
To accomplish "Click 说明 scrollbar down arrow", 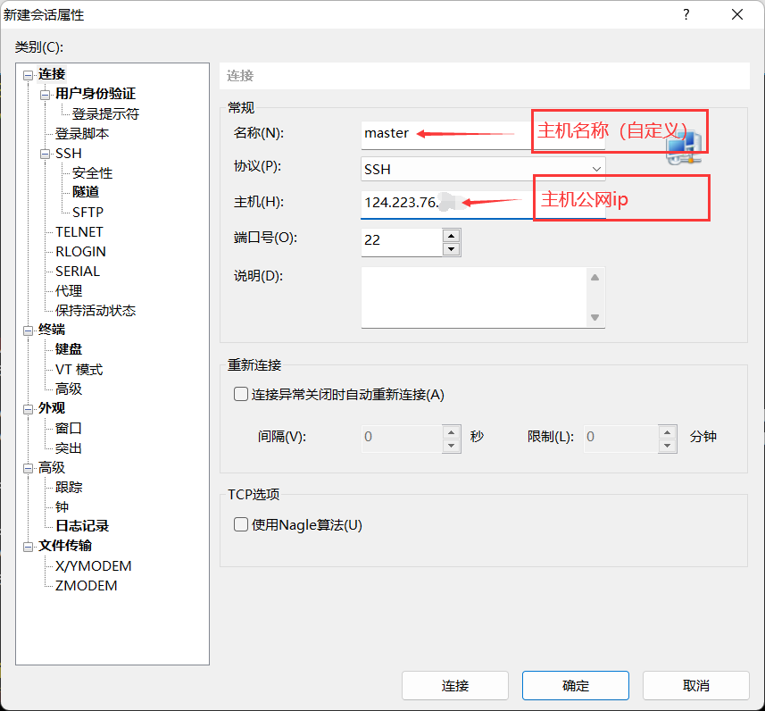I will click(595, 317).
